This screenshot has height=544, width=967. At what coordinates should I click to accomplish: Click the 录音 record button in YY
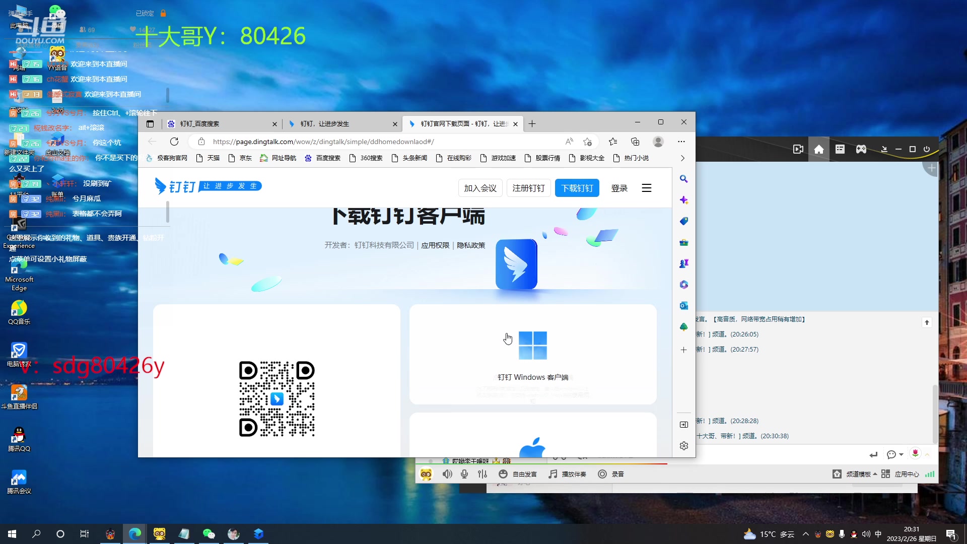click(x=611, y=474)
